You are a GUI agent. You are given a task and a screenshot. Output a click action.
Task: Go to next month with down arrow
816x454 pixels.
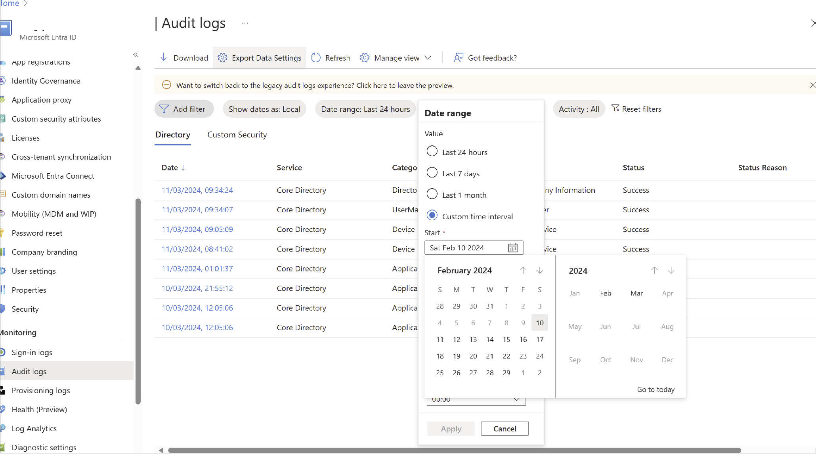click(x=540, y=270)
